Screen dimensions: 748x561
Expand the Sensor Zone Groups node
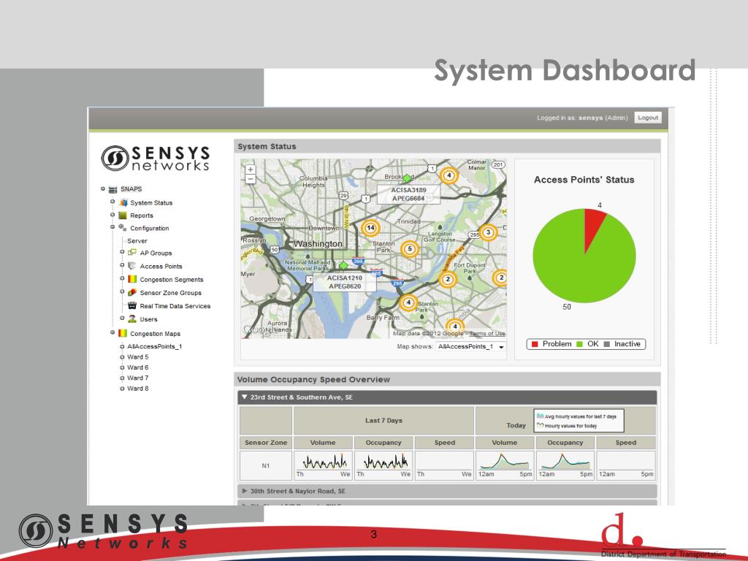click(x=122, y=291)
